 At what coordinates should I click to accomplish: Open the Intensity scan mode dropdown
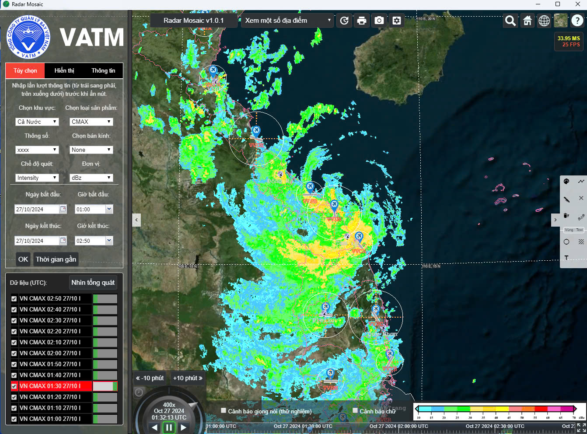tap(37, 178)
